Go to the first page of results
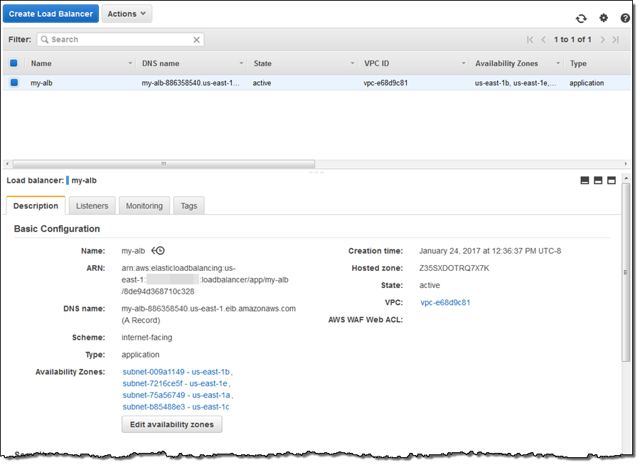This screenshot has width=640, height=465. click(530, 40)
